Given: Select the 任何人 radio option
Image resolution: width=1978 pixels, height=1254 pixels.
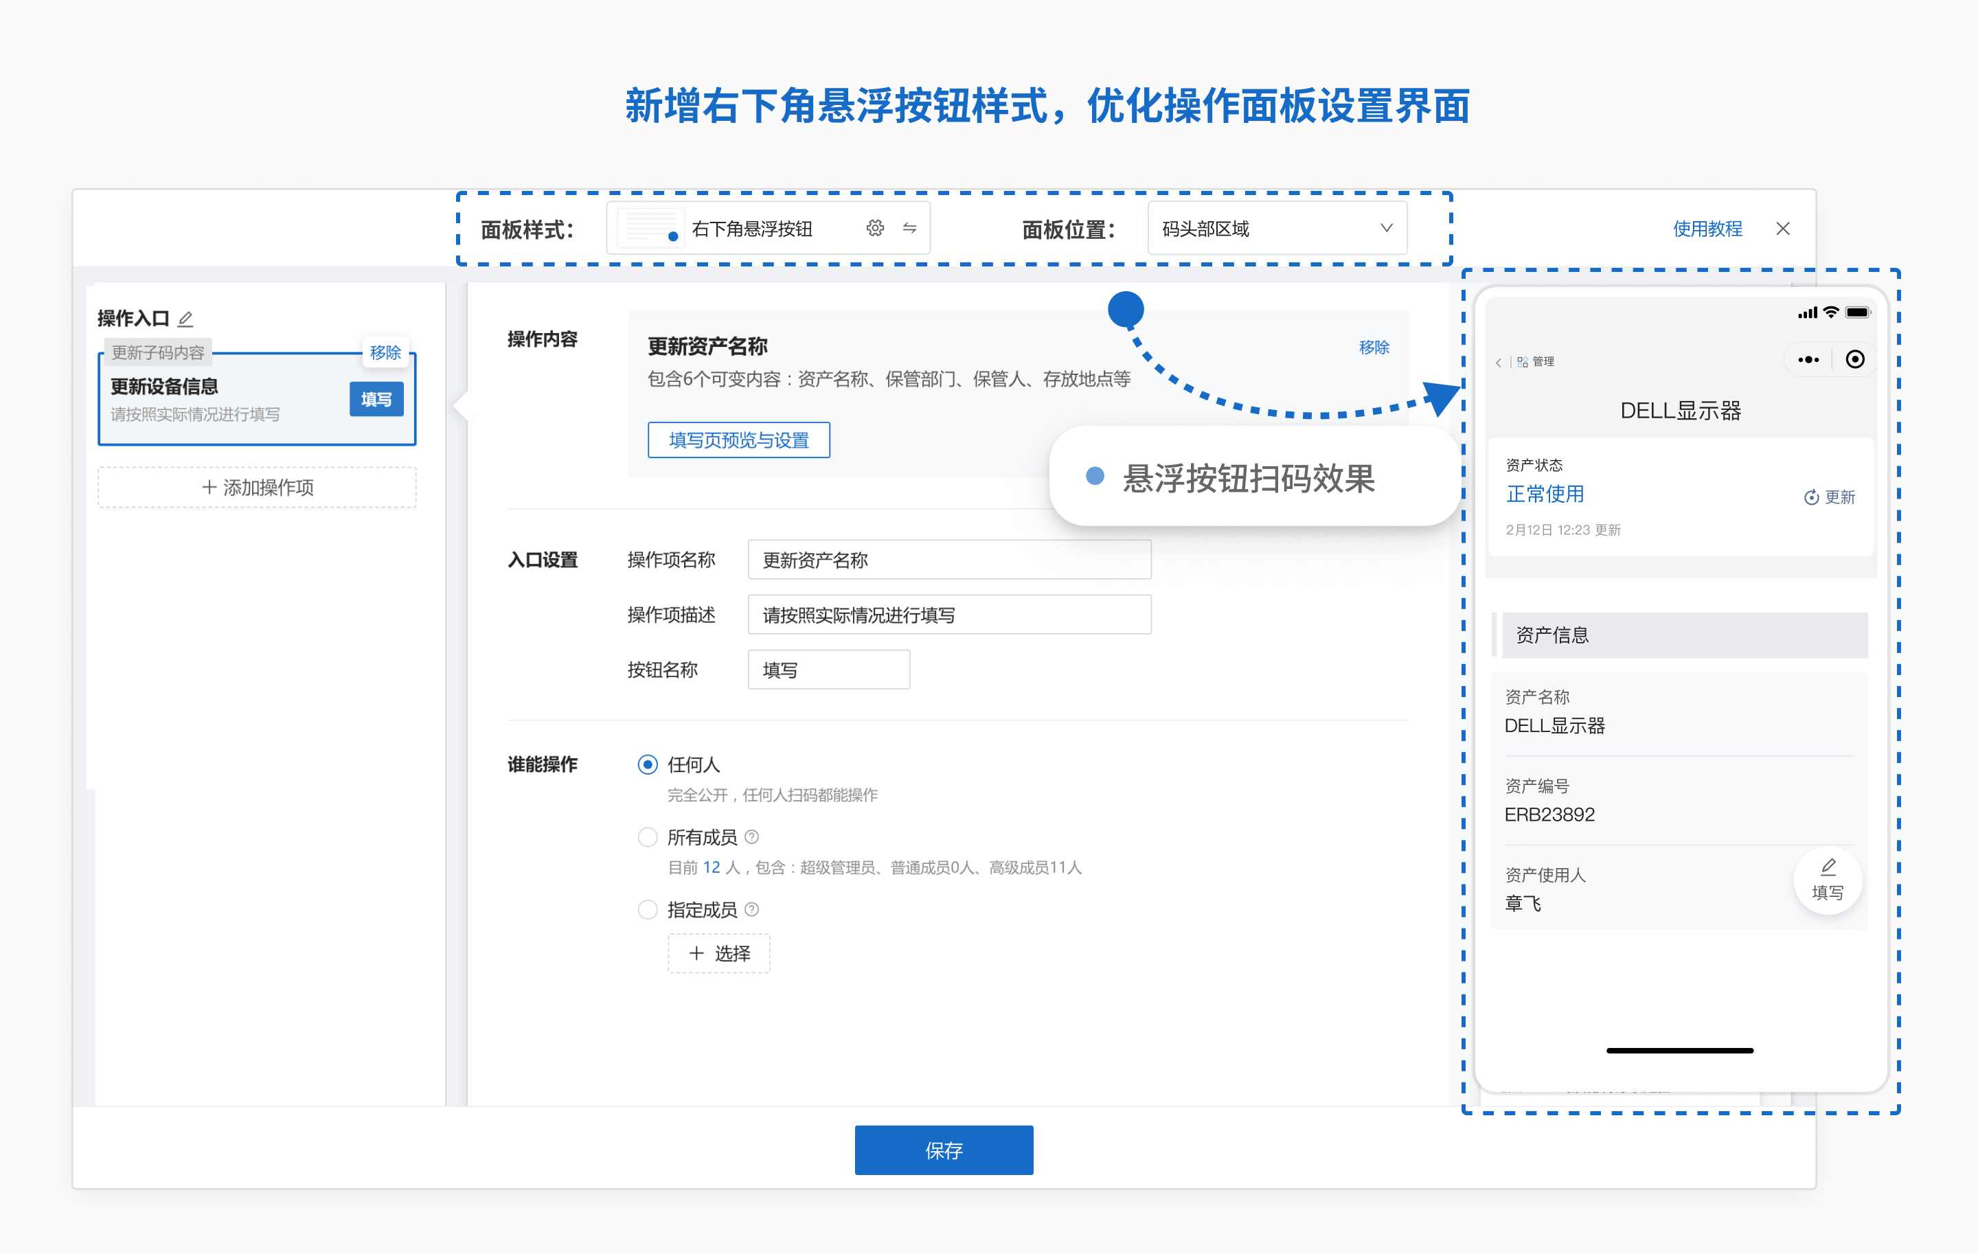Looking at the screenshot, I should (x=647, y=764).
